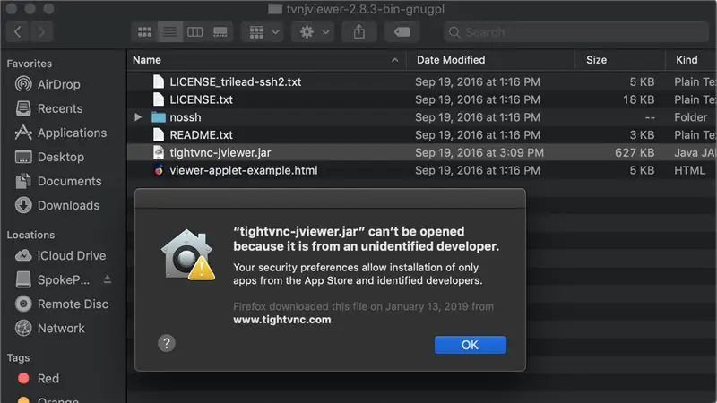The width and height of the screenshot is (717, 403).
Task: Click the Edit Tags toolbar button
Action: (402, 32)
